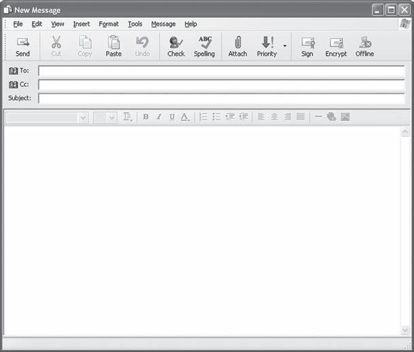Select the Cut scissors icon

[x=56, y=42]
